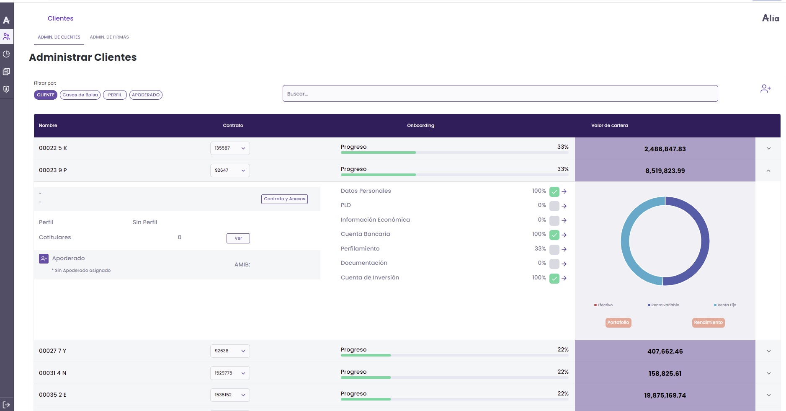Image resolution: width=786 pixels, height=411 pixels.
Task: Toggle Información Económica checkbox
Action: tap(554, 221)
